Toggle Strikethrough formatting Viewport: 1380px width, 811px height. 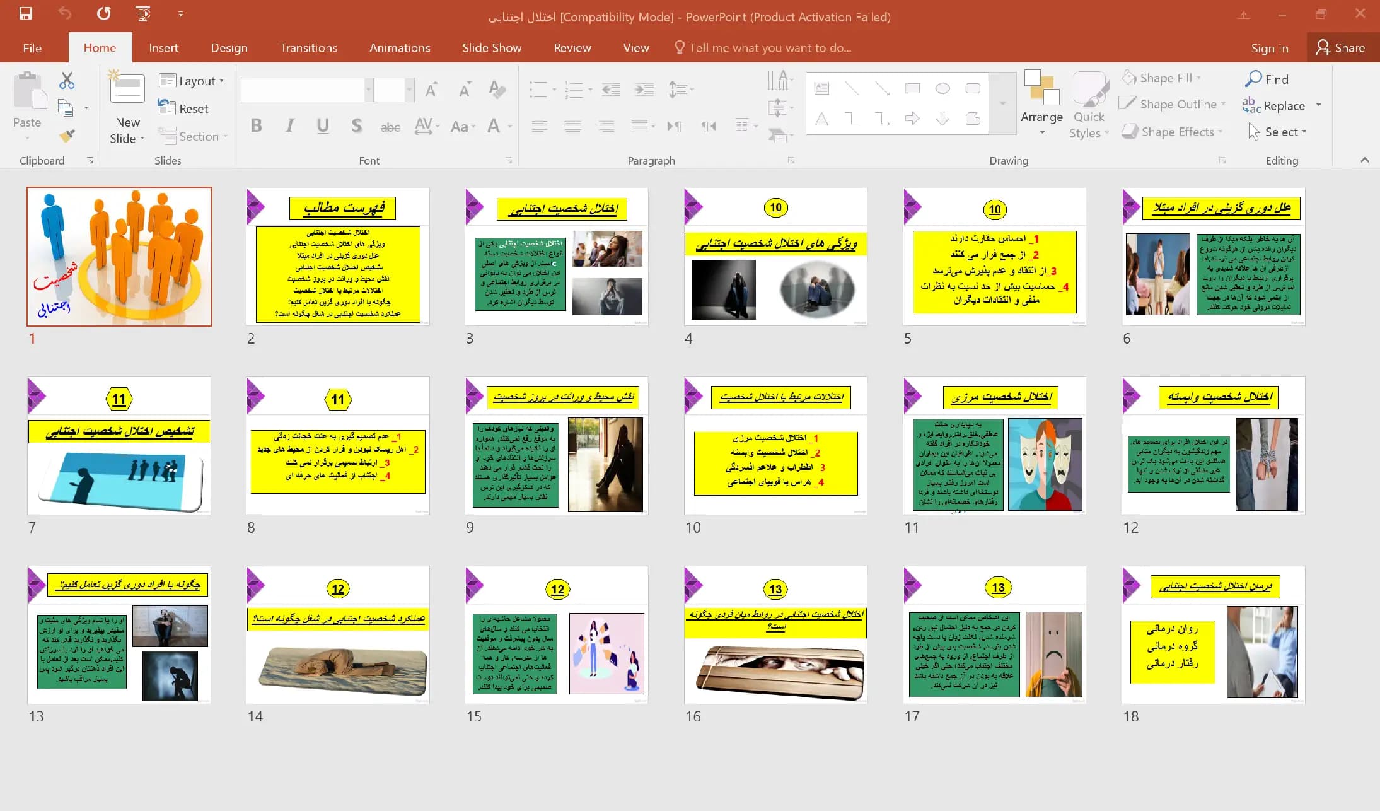pyautogui.click(x=390, y=127)
